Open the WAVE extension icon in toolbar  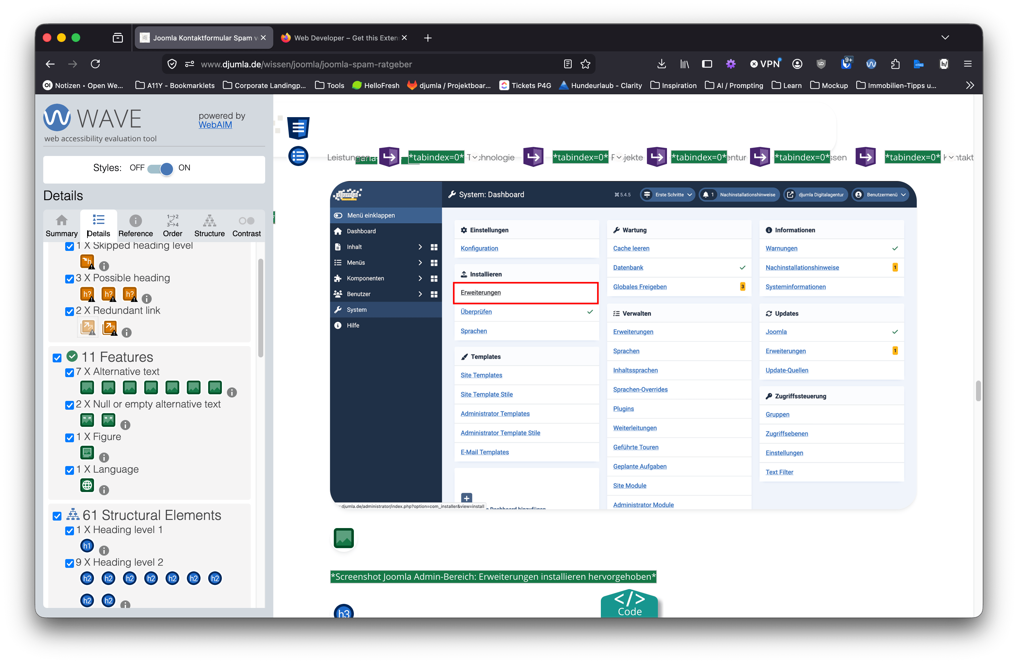click(x=871, y=64)
